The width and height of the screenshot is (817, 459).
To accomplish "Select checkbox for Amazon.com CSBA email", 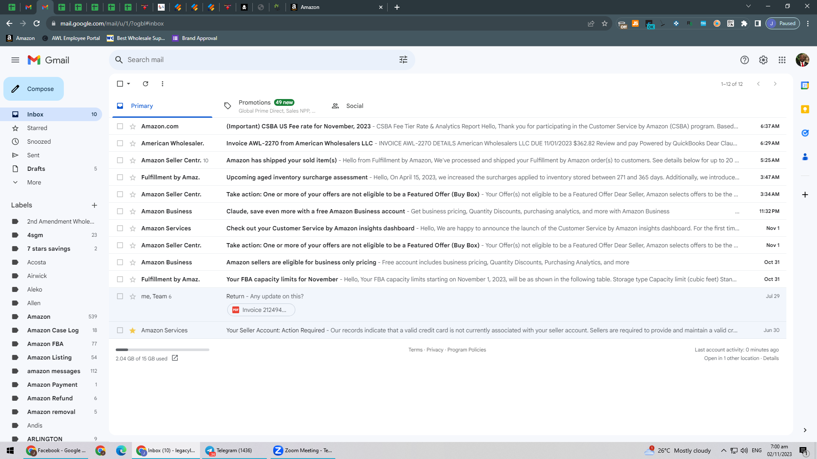I will click(x=120, y=126).
